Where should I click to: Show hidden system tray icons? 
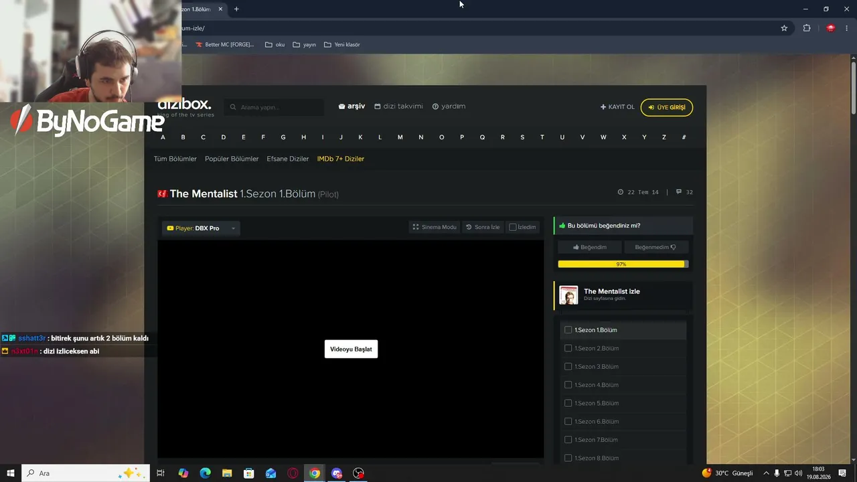pos(766,473)
